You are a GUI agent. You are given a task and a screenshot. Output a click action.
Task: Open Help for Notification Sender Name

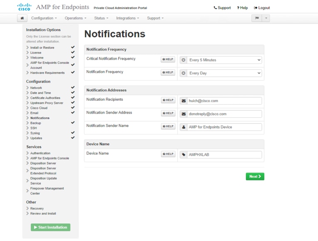168,127
